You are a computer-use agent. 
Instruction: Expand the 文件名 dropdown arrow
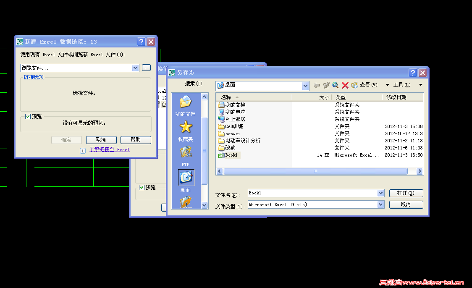pos(380,193)
